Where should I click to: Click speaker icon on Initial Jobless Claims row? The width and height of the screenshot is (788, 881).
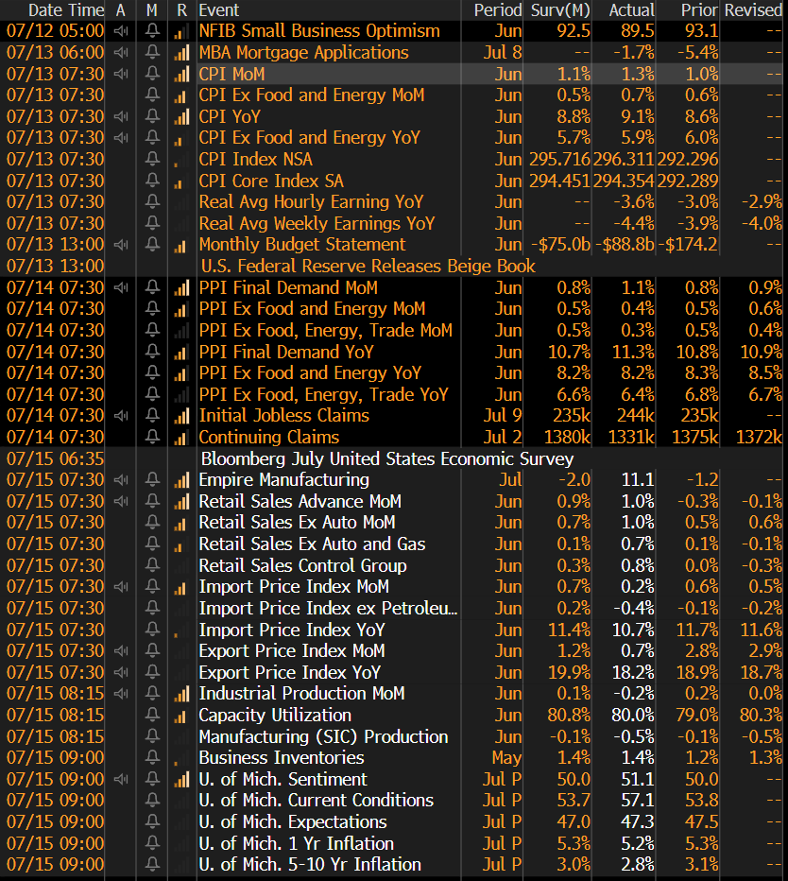click(120, 416)
